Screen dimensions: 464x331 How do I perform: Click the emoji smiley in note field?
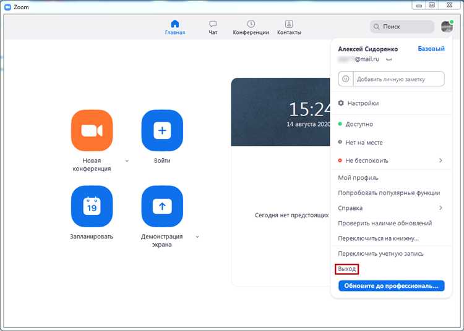point(345,79)
